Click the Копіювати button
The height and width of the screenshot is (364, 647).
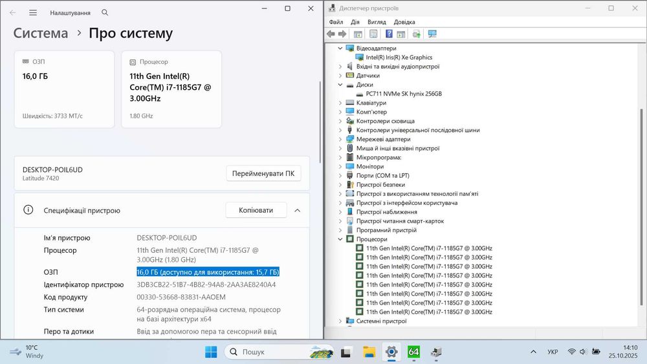[256, 210]
